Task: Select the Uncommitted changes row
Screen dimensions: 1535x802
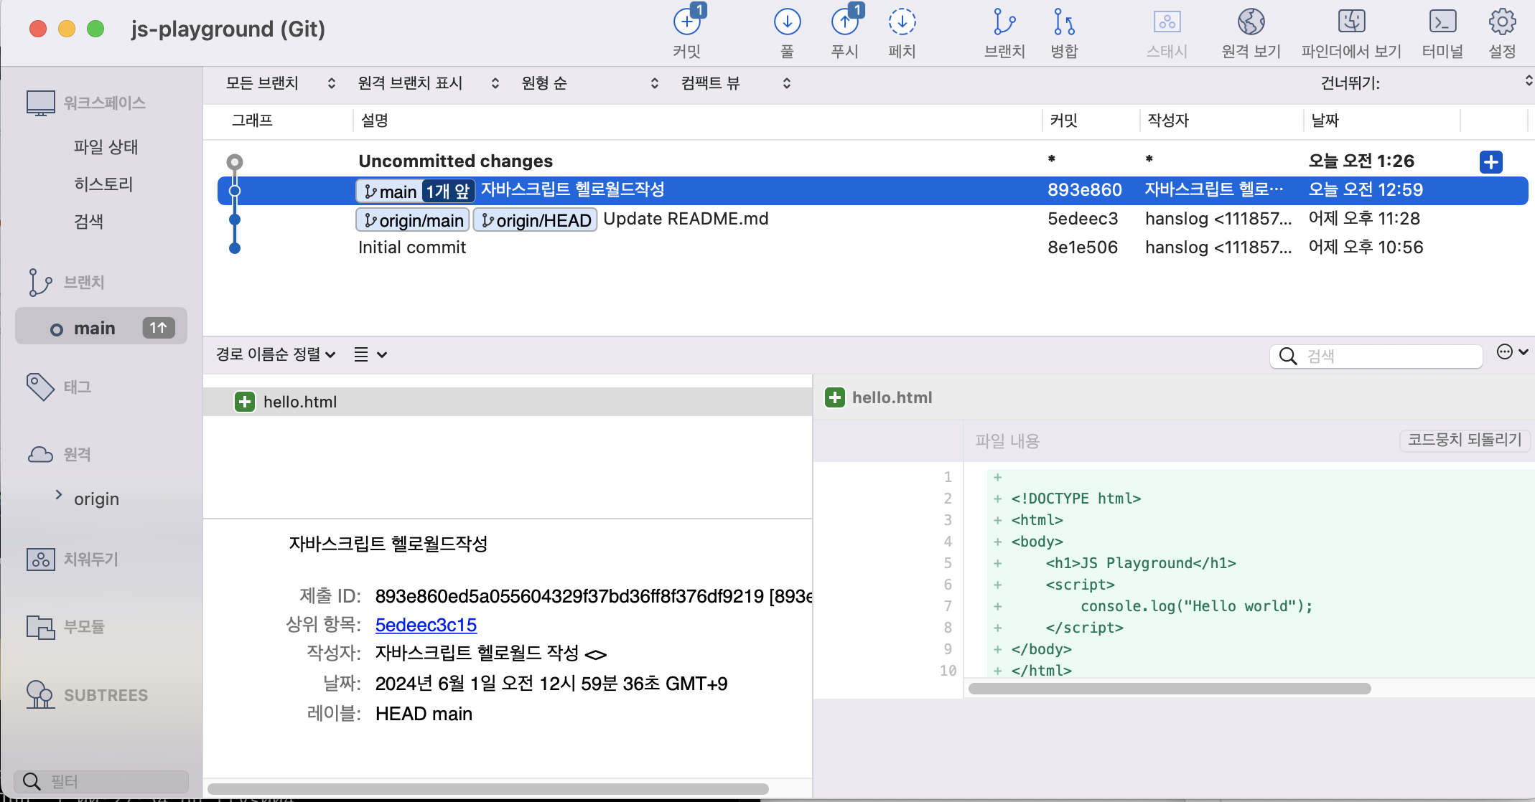Action: click(872, 161)
